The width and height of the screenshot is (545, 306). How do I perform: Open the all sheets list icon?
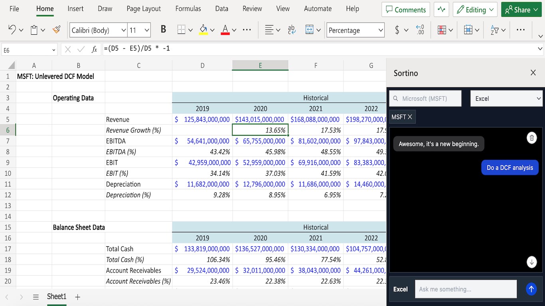[x=36, y=297]
